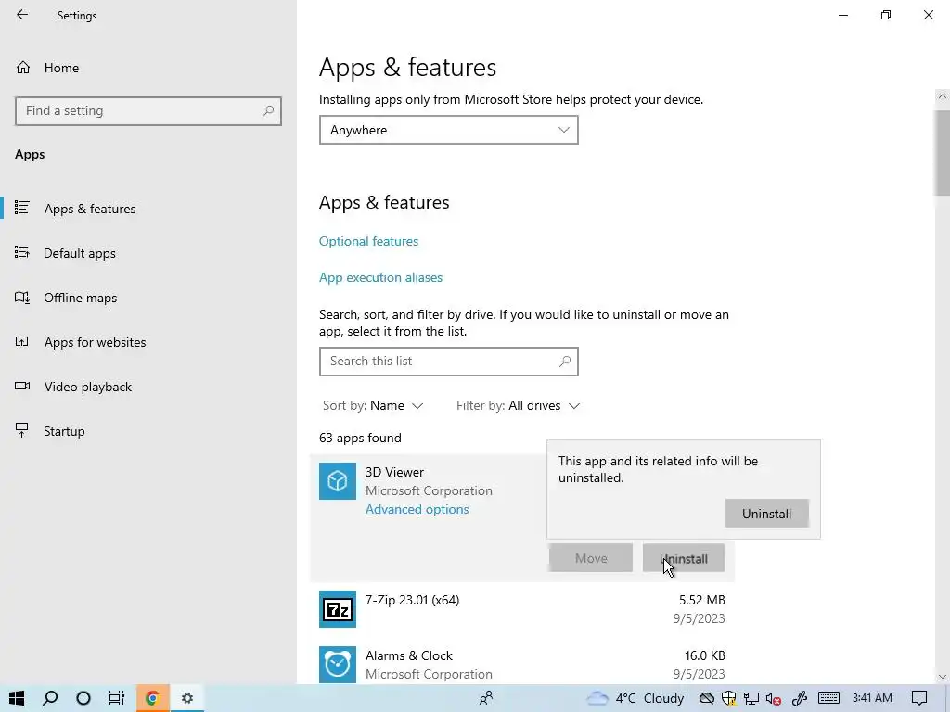The height and width of the screenshot is (712, 950).
Task: Click the Search this list field
Action: (x=448, y=362)
